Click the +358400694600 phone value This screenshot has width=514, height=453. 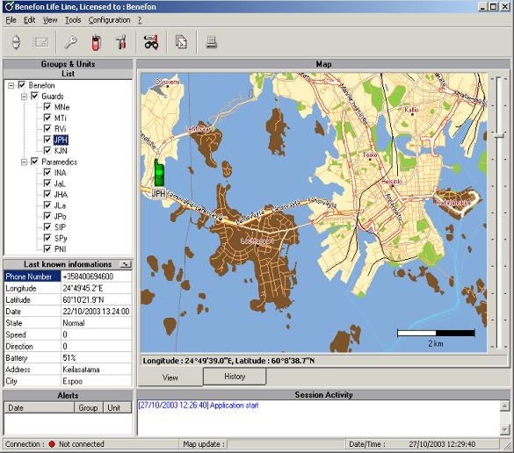click(x=88, y=277)
